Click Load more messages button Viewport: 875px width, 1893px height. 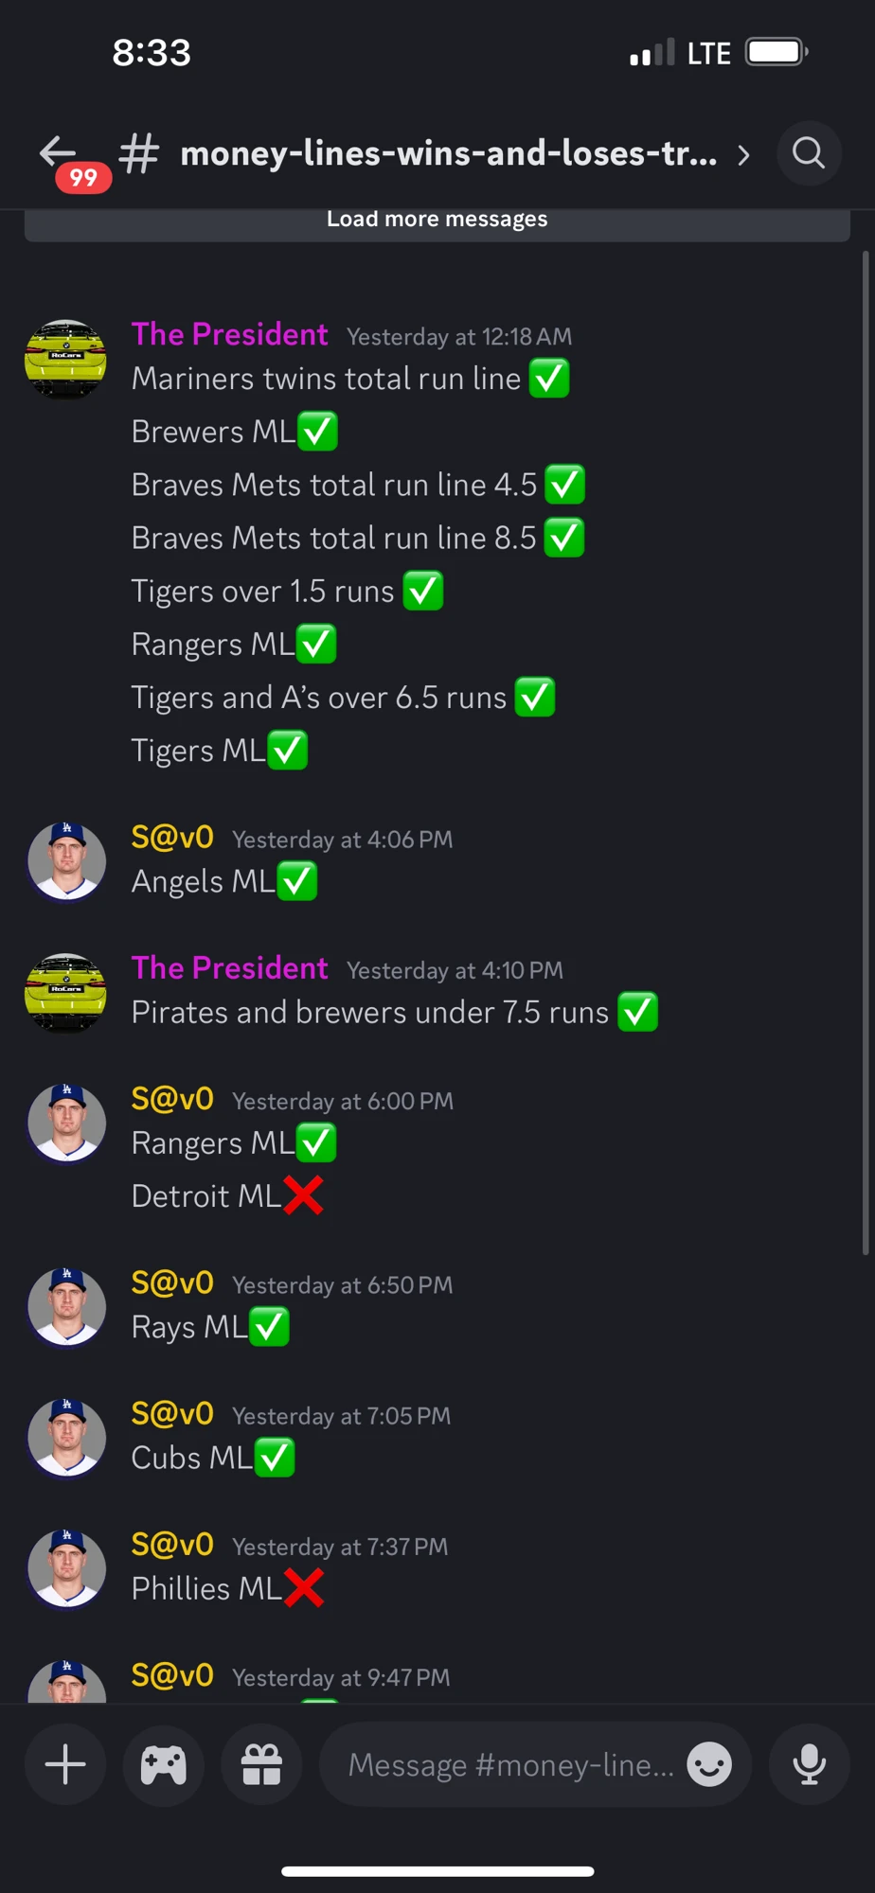437,222
